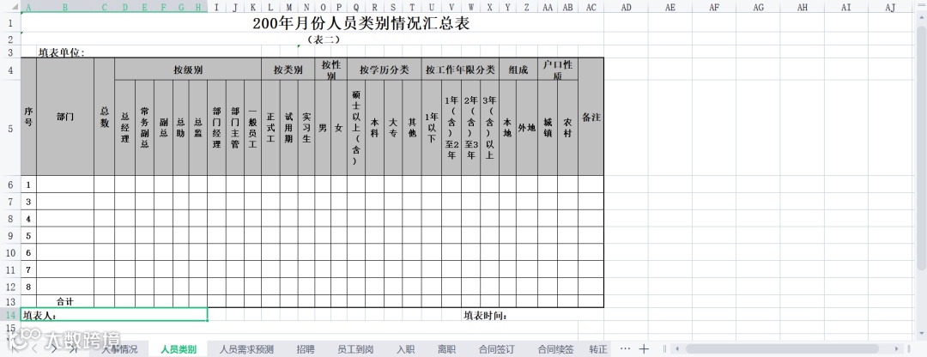Select column B header
This screenshot has height=357, width=927.
tap(65, 7)
